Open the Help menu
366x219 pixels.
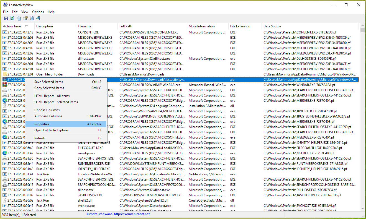(51, 12)
